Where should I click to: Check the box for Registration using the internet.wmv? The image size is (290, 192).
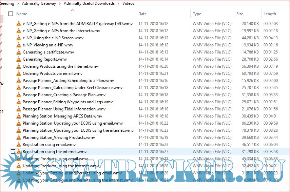(x=13, y=152)
